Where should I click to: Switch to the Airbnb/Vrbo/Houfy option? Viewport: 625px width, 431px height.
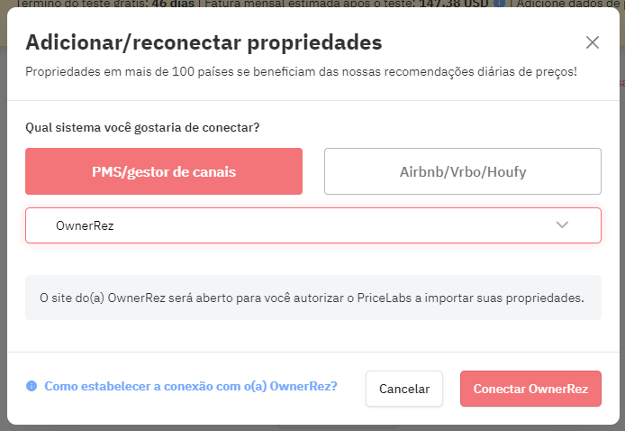tap(463, 171)
